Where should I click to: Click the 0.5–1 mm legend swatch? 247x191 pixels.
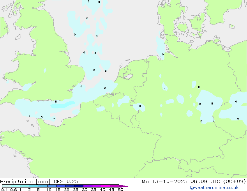point(16,186)
